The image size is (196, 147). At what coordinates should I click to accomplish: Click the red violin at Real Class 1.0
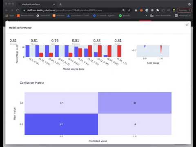point(161,49)
